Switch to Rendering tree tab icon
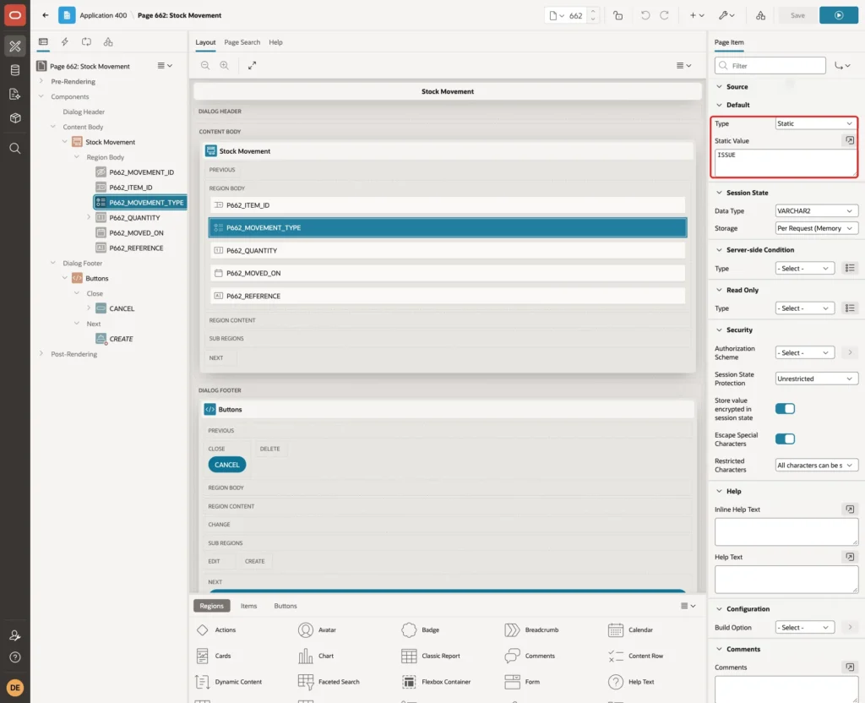Image resolution: width=865 pixels, height=703 pixels. coord(43,42)
